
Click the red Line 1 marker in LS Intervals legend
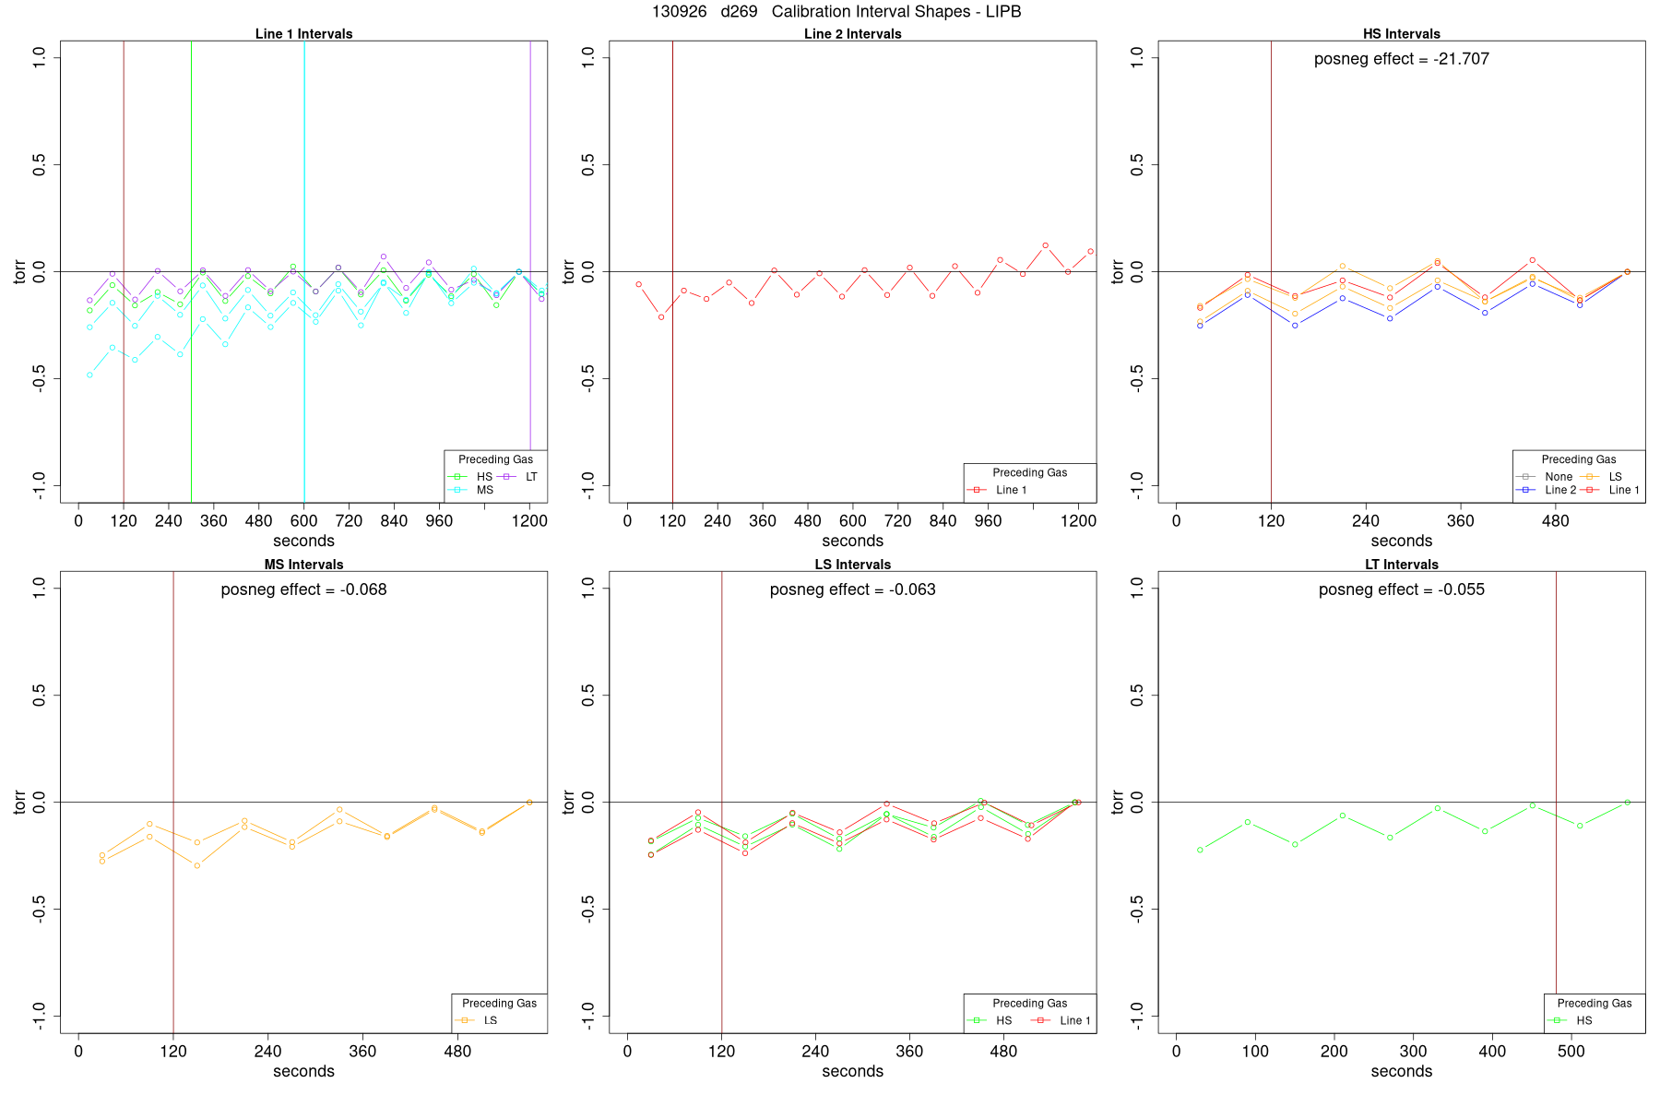1041,1020
